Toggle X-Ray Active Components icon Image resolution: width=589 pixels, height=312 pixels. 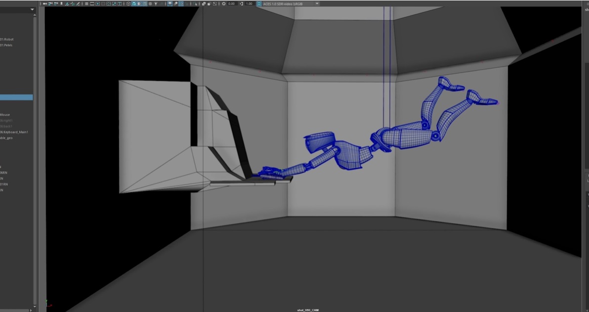pos(209,4)
